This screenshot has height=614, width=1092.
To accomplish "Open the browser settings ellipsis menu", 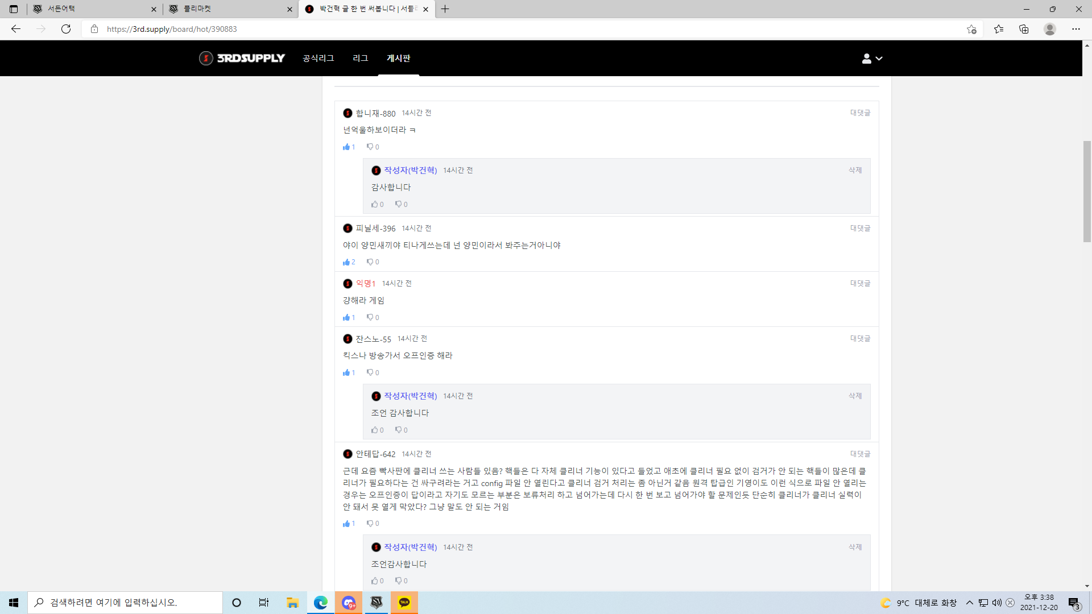I will pyautogui.click(x=1076, y=29).
